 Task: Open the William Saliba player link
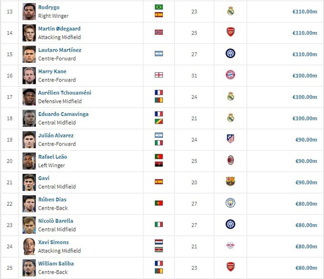coord(56,263)
